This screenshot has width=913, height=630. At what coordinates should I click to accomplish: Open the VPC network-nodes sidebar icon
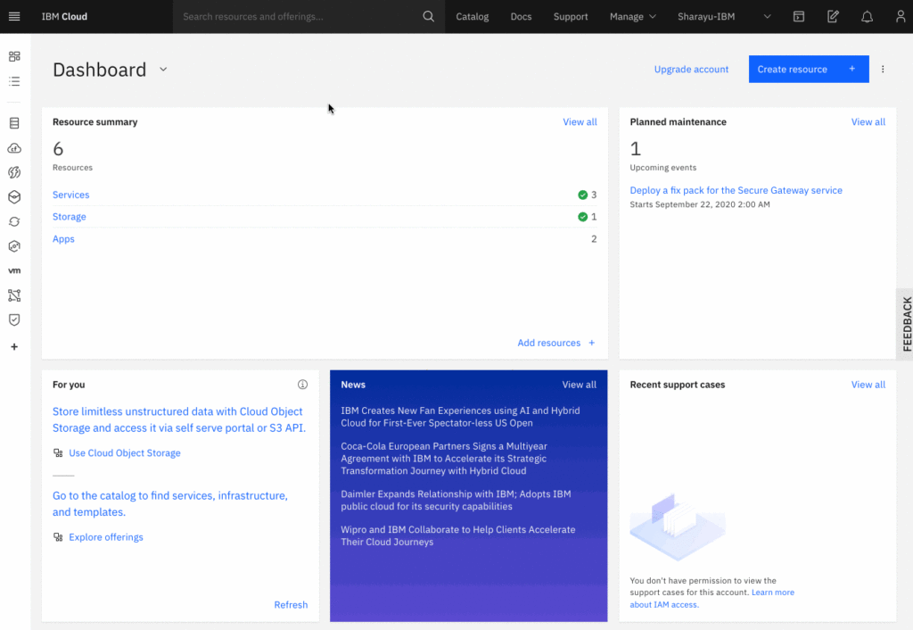(14, 295)
